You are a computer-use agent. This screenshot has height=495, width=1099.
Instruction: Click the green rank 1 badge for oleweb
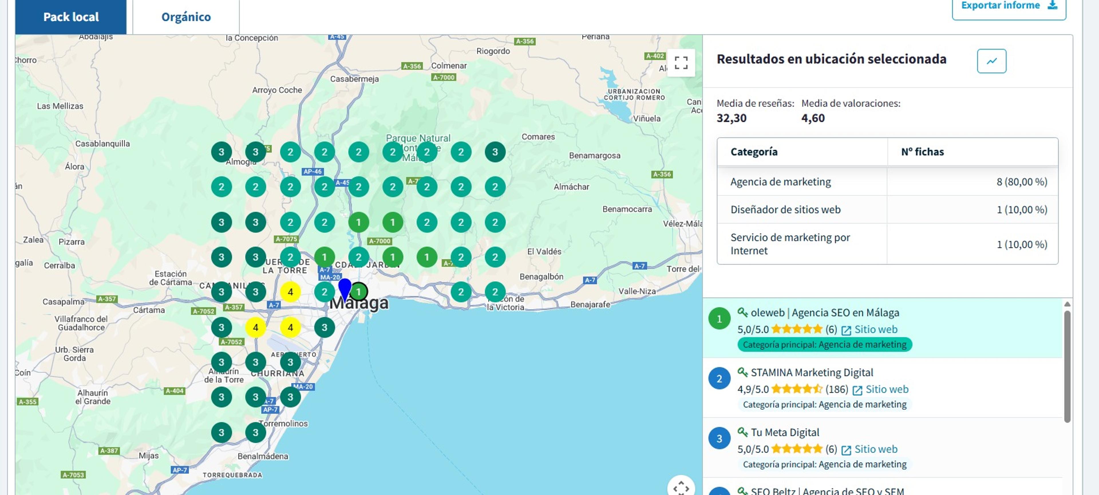coord(719,318)
